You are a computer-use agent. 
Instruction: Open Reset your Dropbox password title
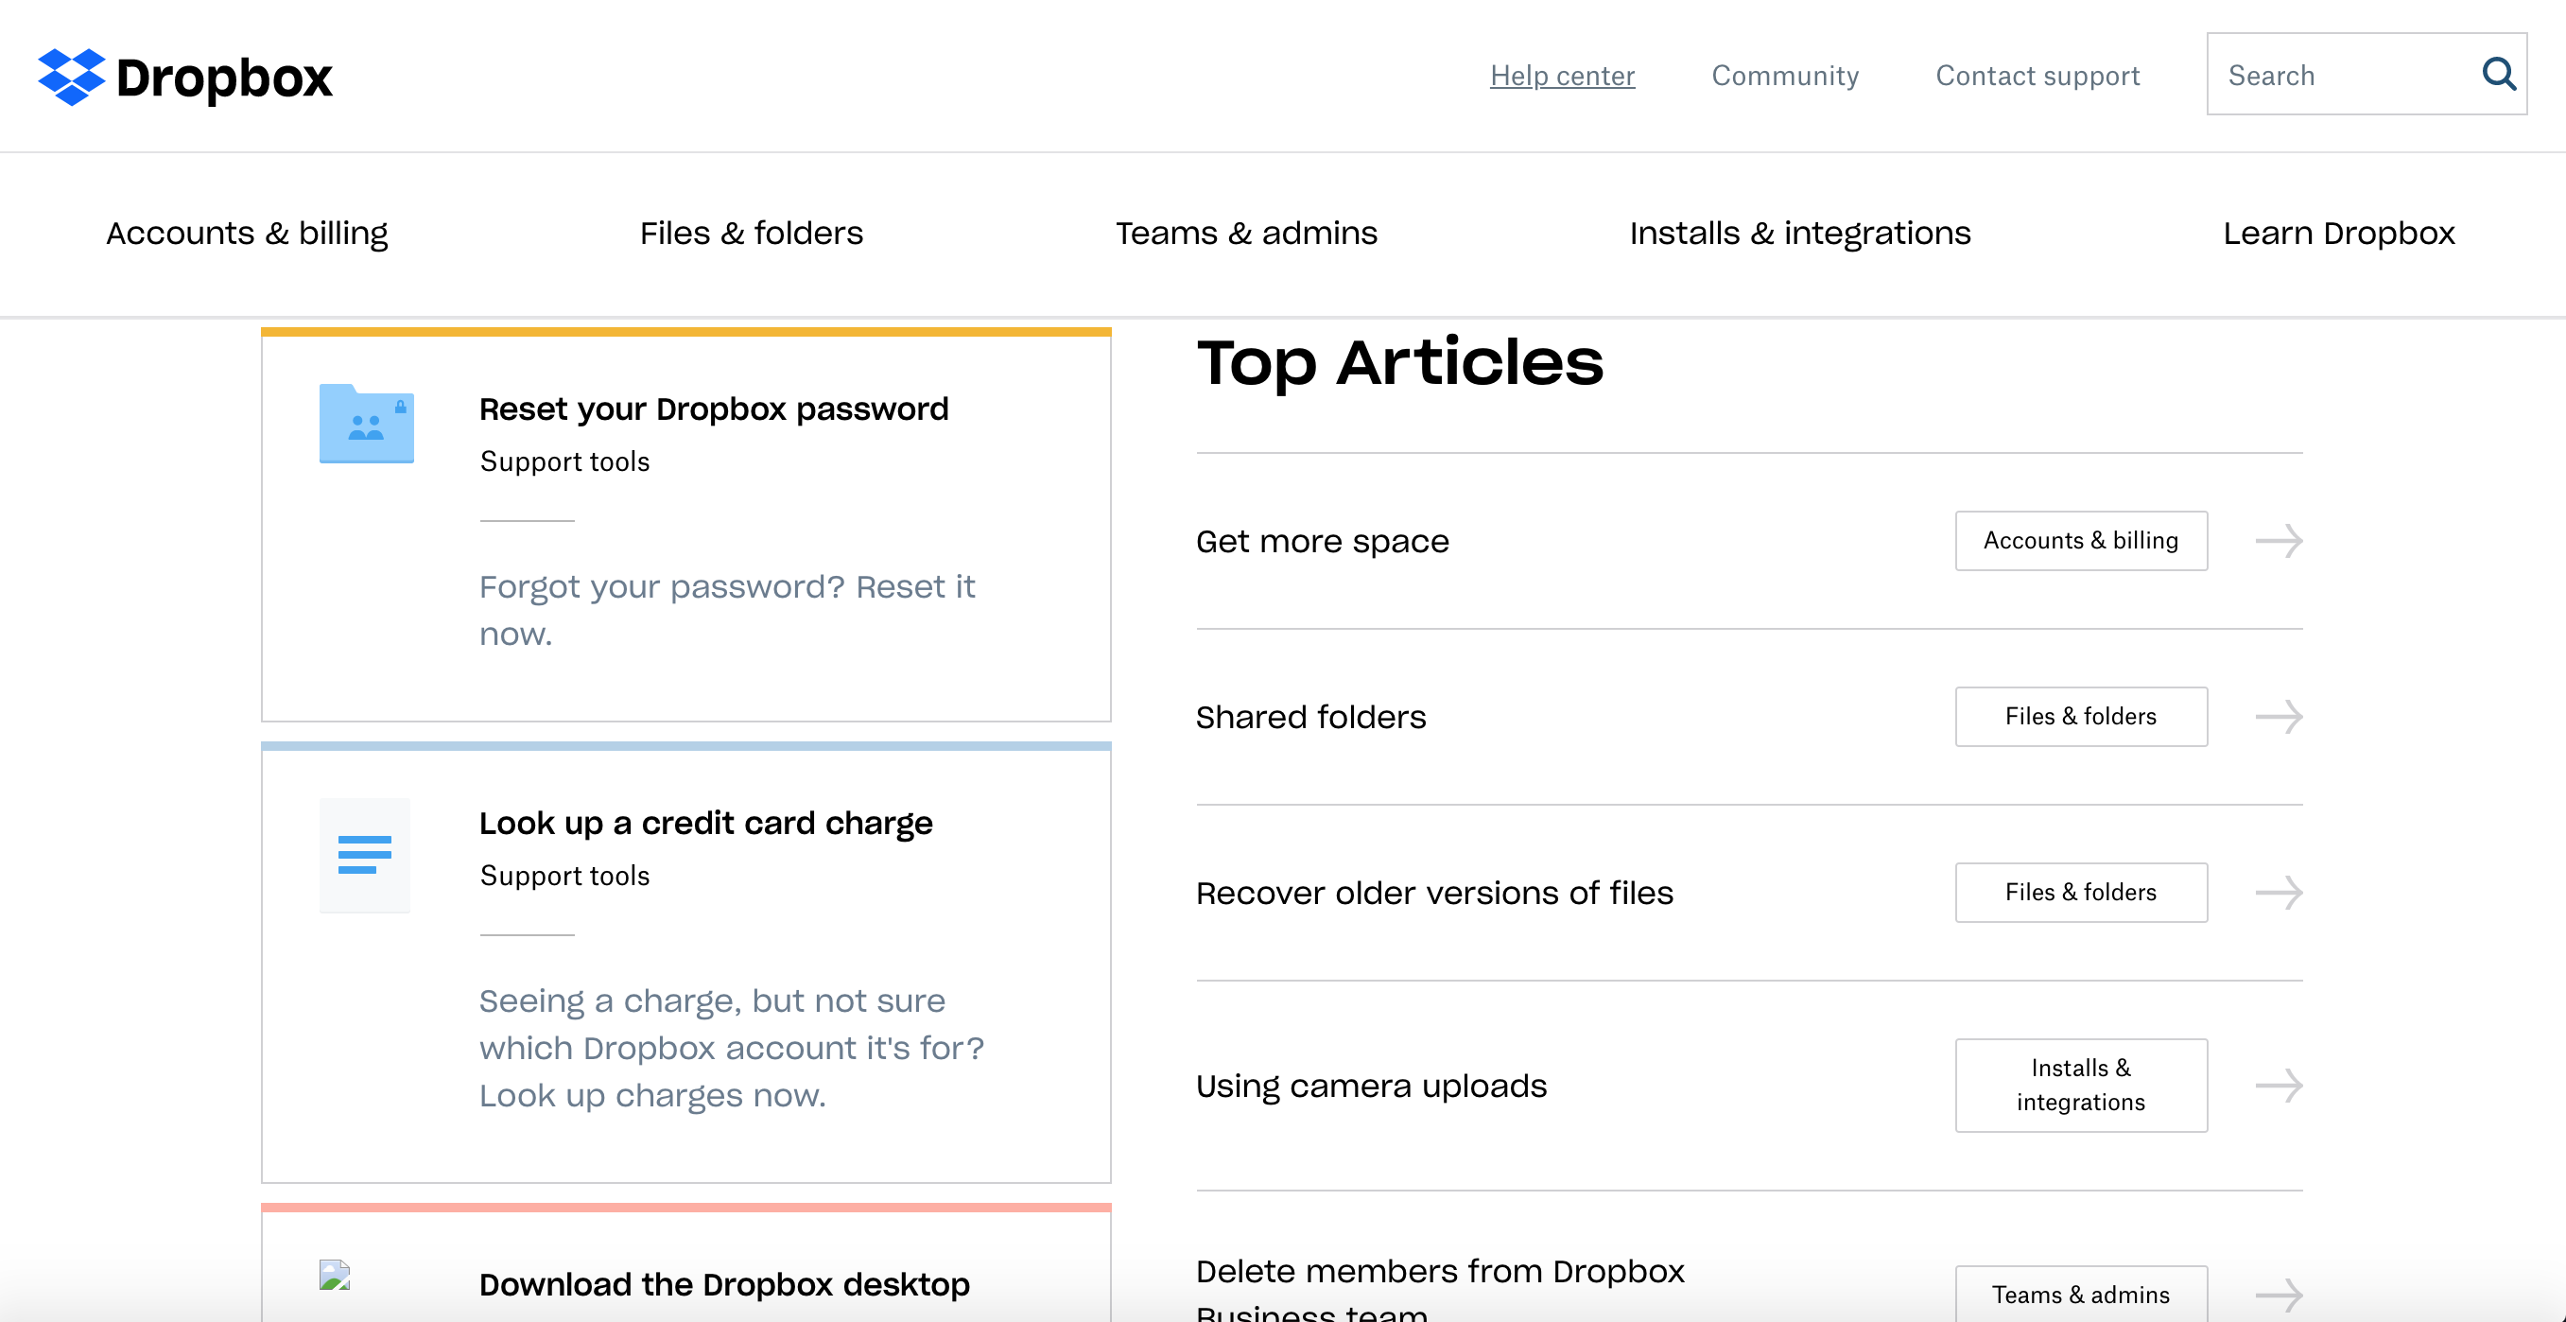pos(713,409)
